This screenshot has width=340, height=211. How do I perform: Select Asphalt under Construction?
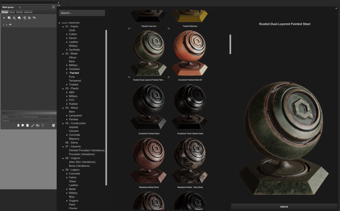coord(73,127)
